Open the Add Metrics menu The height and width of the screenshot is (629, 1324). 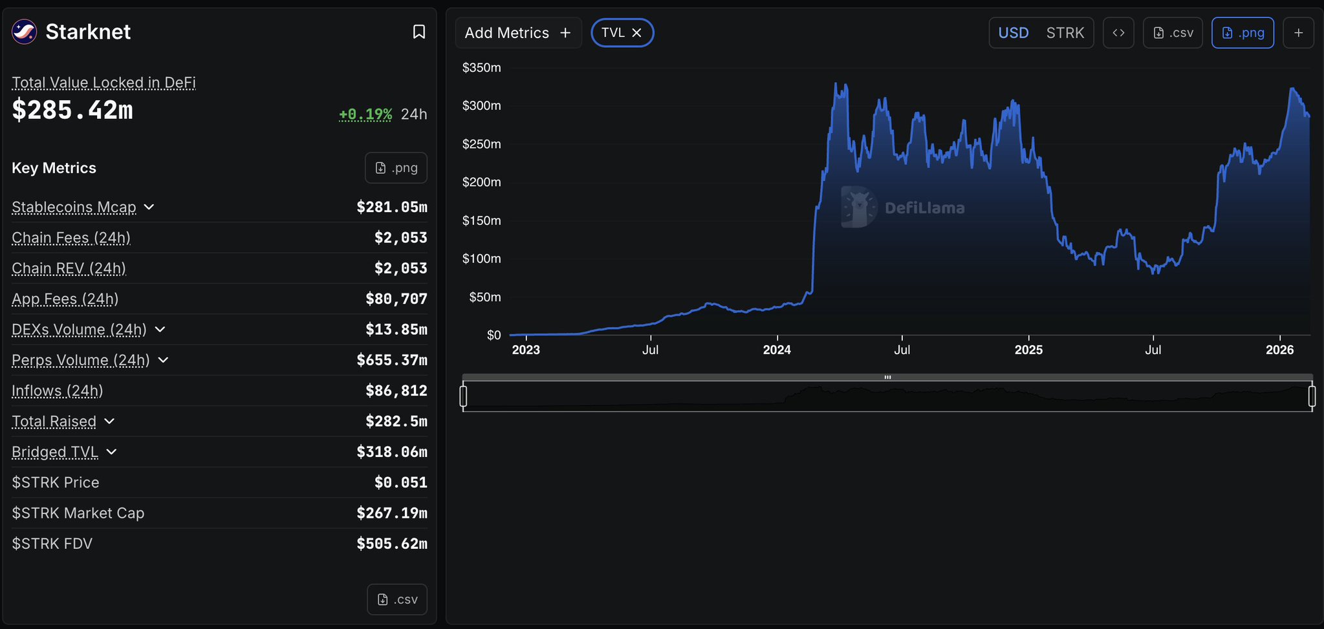[x=518, y=33]
